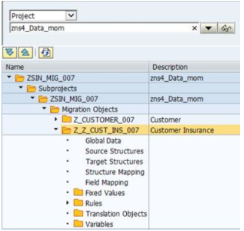Image resolution: width=244 pixels, height=231 pixels.
Task: Click the Collapse All Nodes toolbar icon
Action: click(26, 53)
